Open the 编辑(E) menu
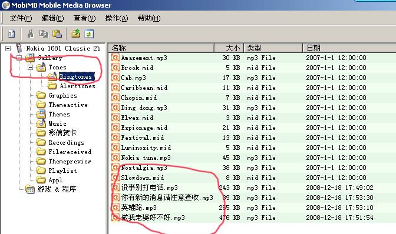396x234 pixels. 52,18
